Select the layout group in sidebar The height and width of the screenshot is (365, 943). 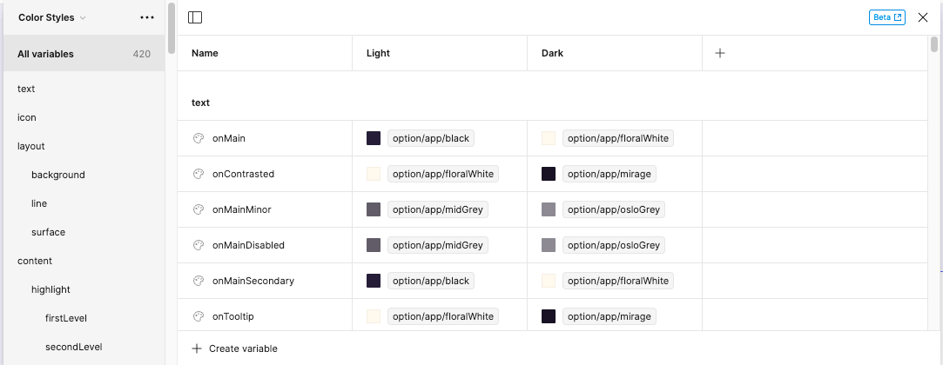31,146
